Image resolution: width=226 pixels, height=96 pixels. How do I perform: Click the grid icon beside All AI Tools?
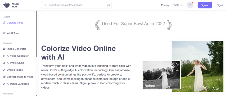coord(4,33)
